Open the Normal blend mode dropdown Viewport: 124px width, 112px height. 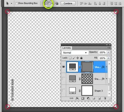pos(75,53)
